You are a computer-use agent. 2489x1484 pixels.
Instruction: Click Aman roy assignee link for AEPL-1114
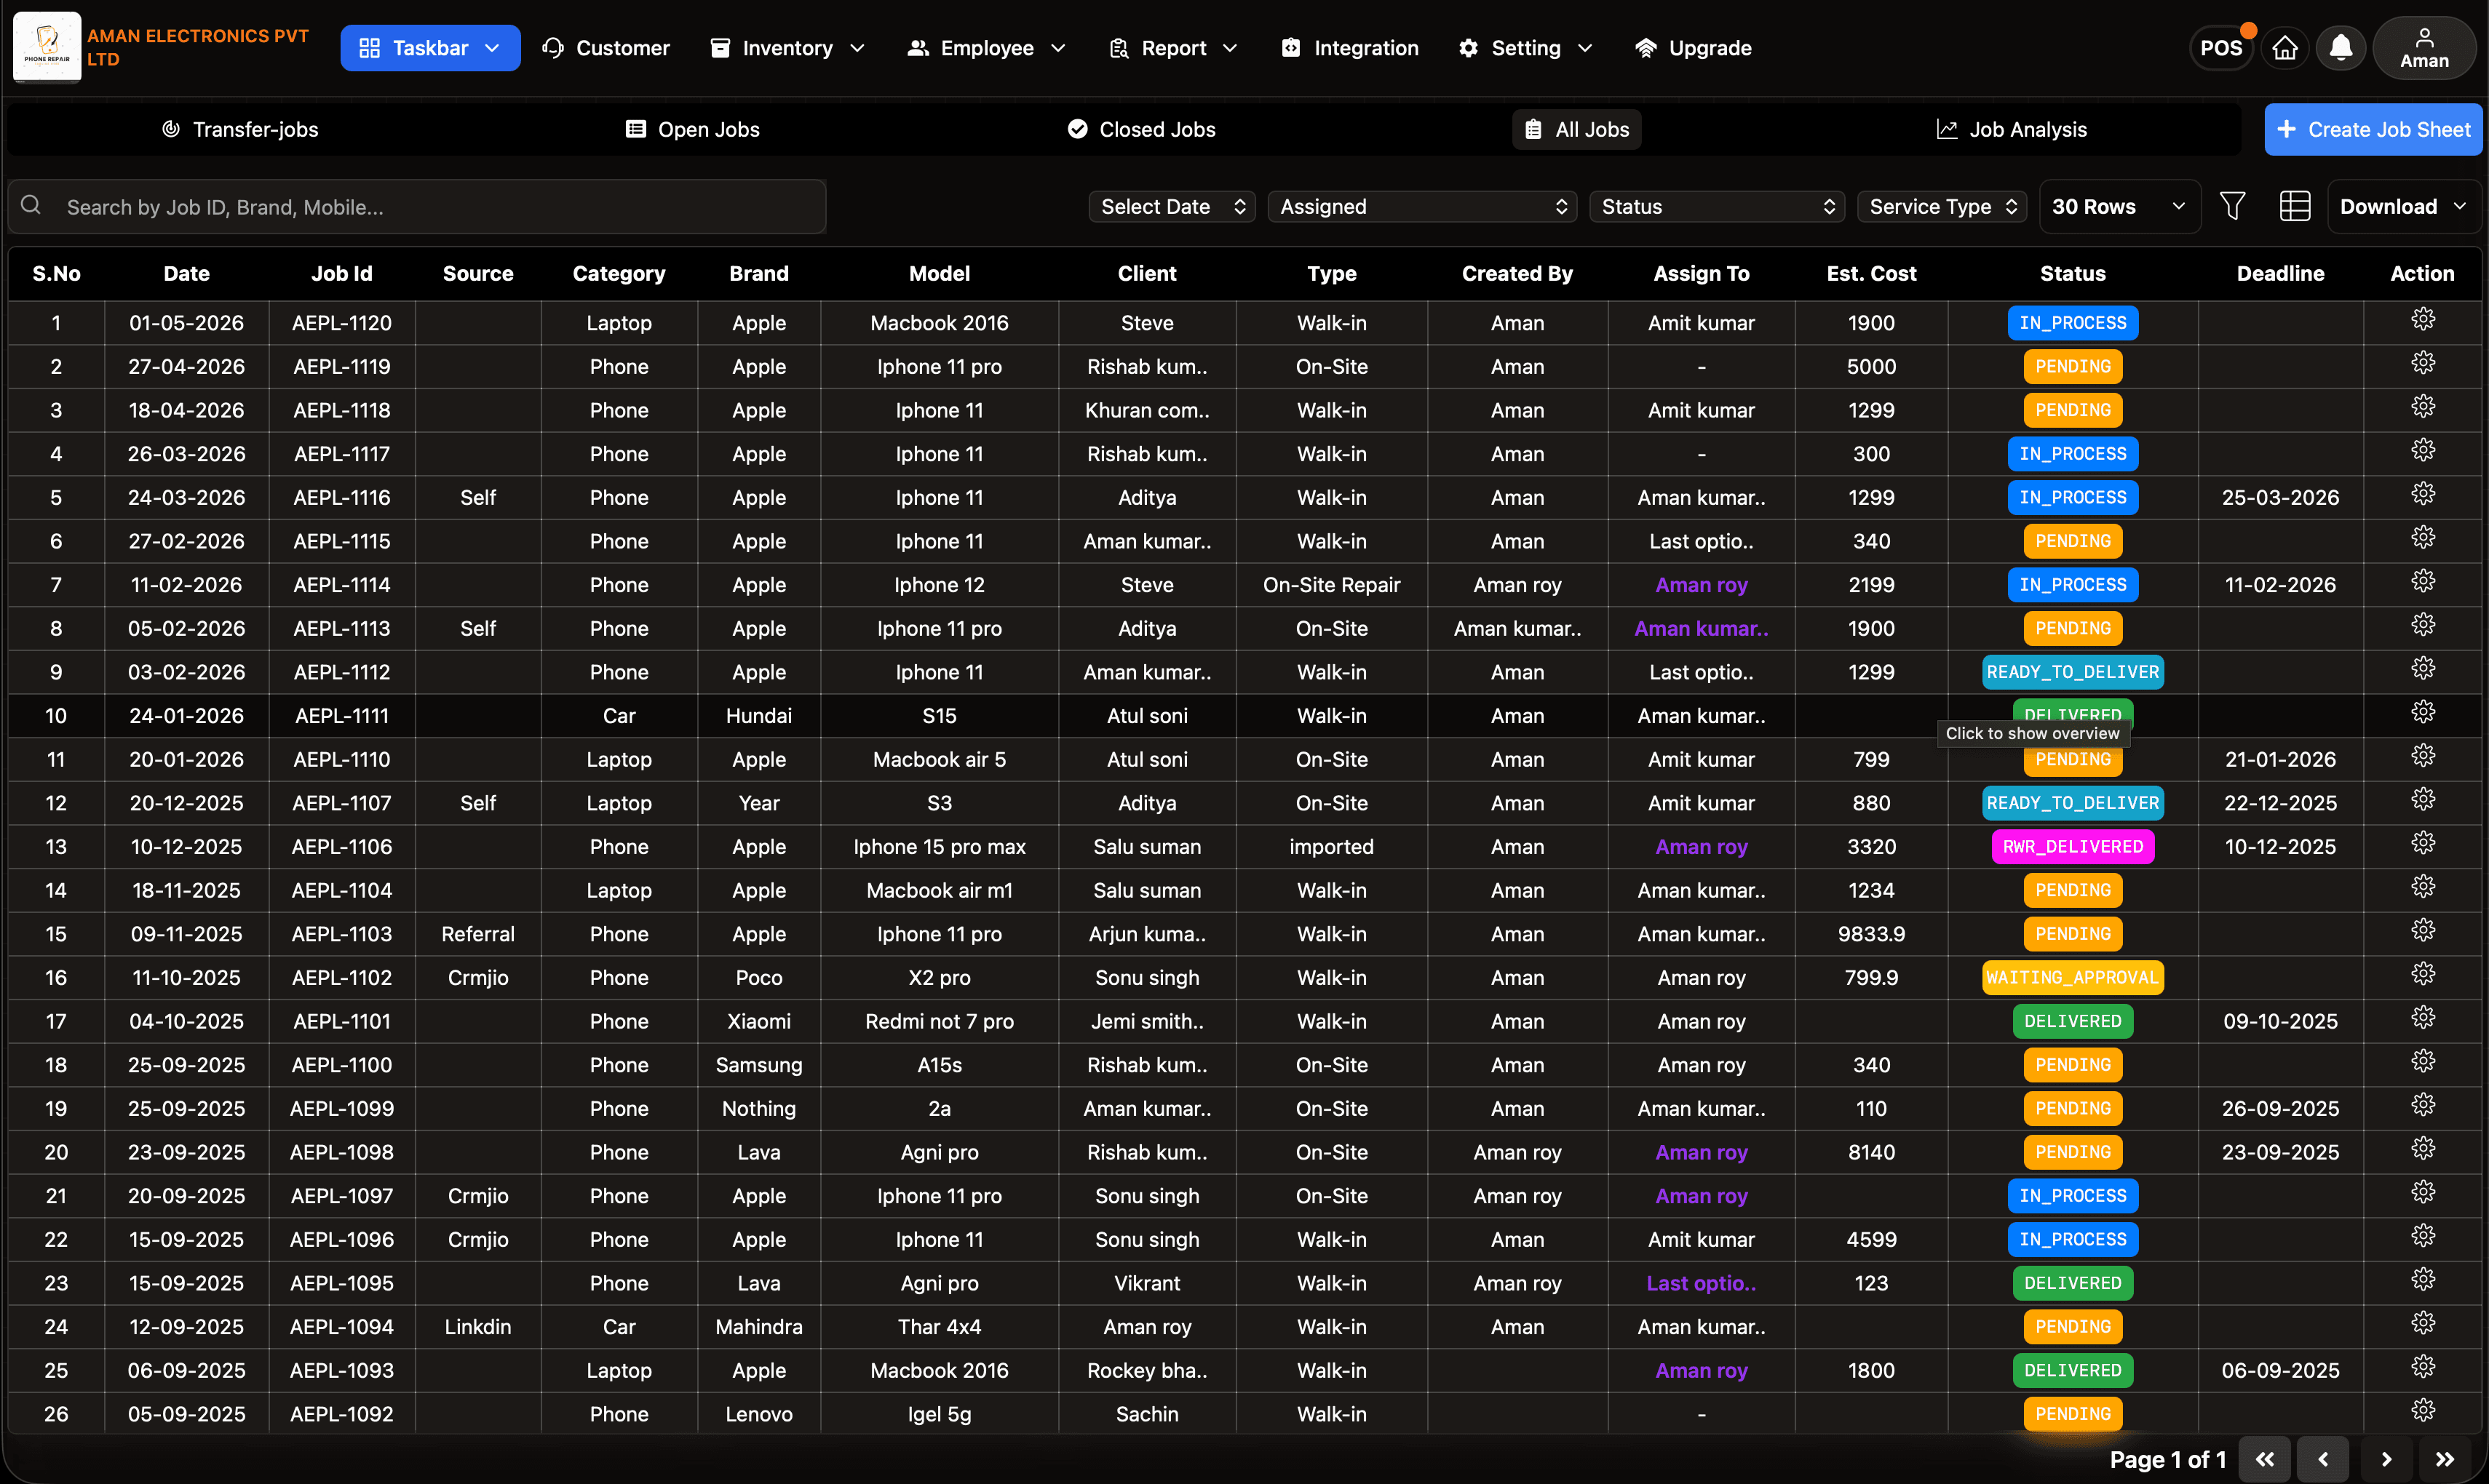pyautogui.click(x=1701, y=585)
